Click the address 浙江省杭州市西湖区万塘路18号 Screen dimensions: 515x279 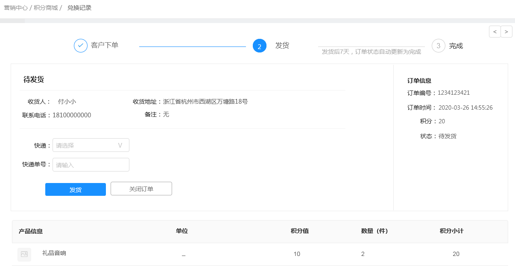click(205, 102)
